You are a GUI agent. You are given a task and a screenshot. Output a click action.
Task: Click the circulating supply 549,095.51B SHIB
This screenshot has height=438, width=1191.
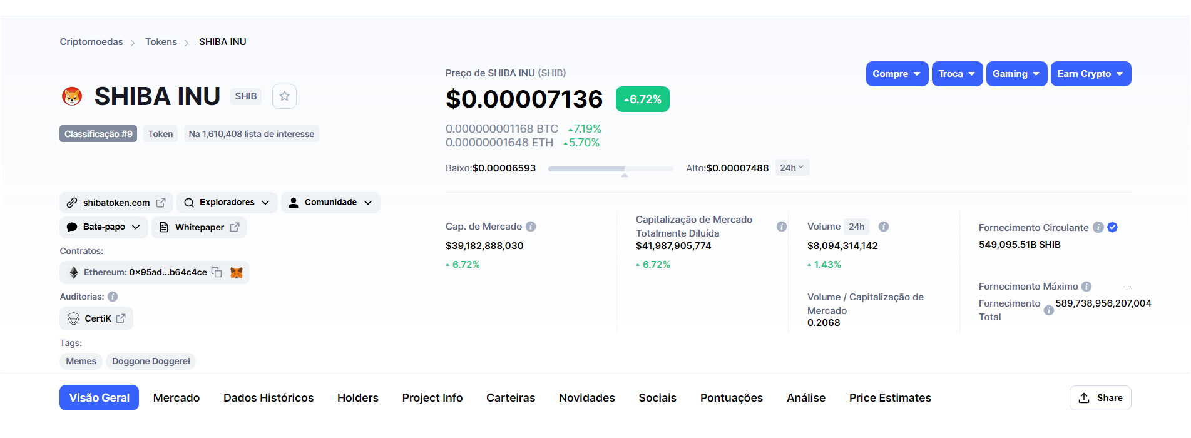tap(1020, 245)
